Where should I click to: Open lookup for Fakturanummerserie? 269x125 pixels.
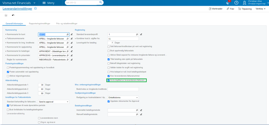[x=68, y=39]
